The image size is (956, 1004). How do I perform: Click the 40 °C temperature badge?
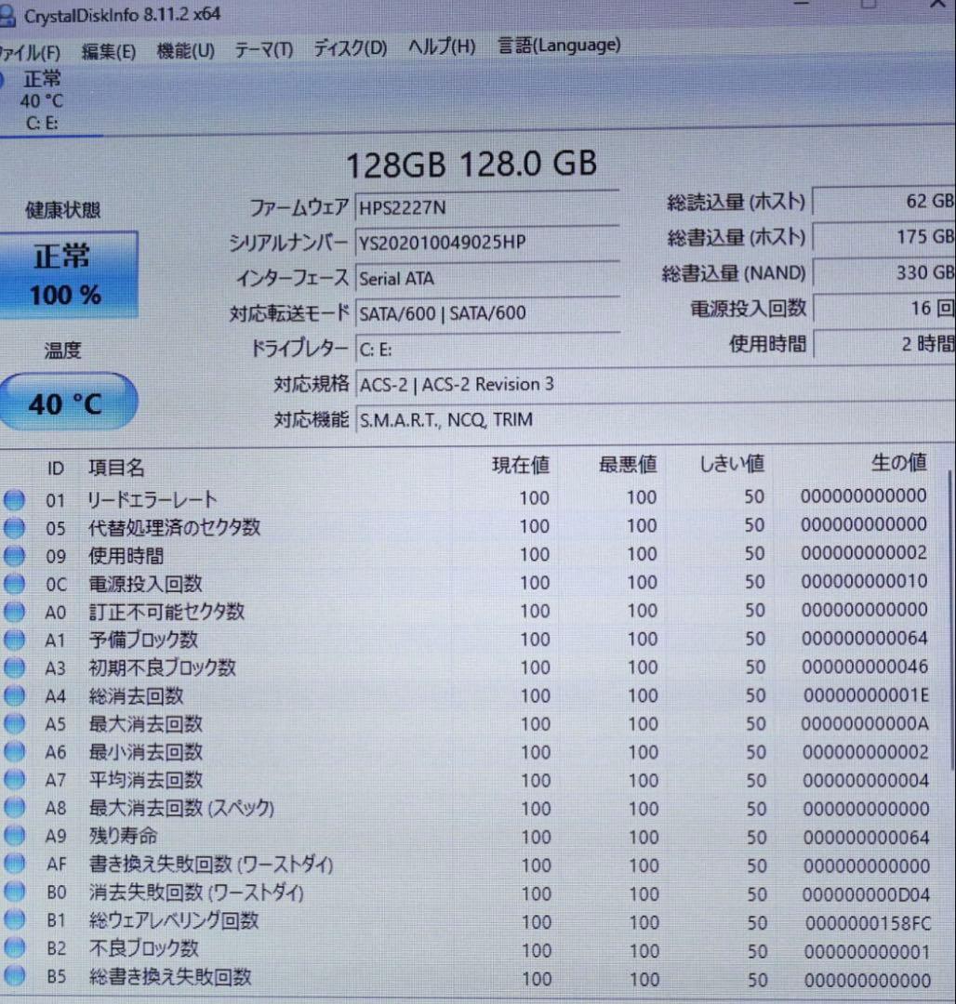pos(67,401)
